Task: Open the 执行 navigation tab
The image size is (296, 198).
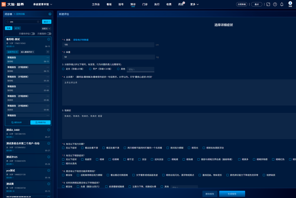Action: (157, 4)
